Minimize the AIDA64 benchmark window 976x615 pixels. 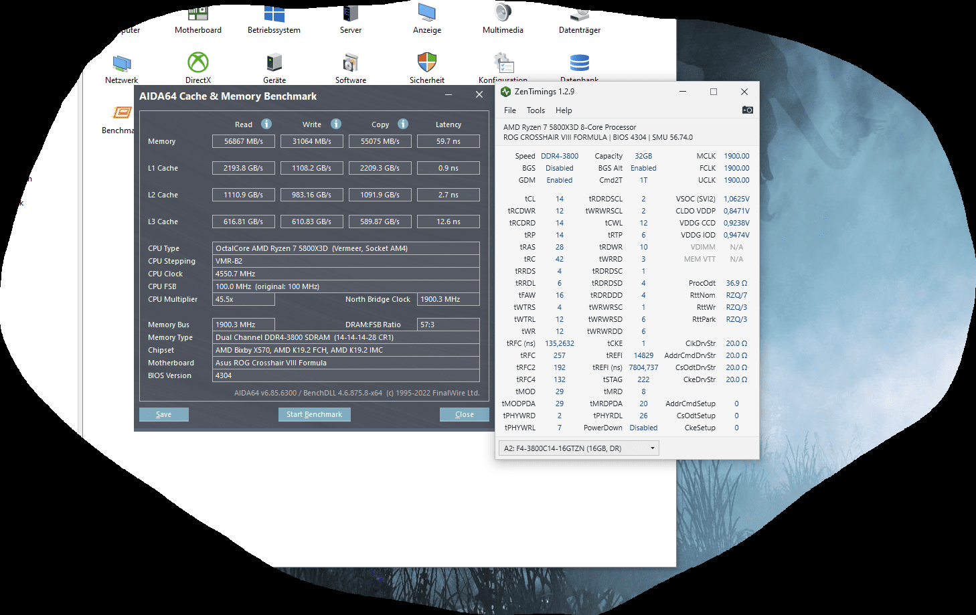[449, 95]
